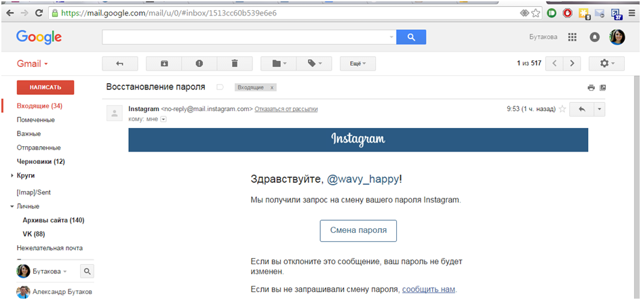The image size is (641, 300).
Task: Click the @wavy_happy username link
Action: 363,179
